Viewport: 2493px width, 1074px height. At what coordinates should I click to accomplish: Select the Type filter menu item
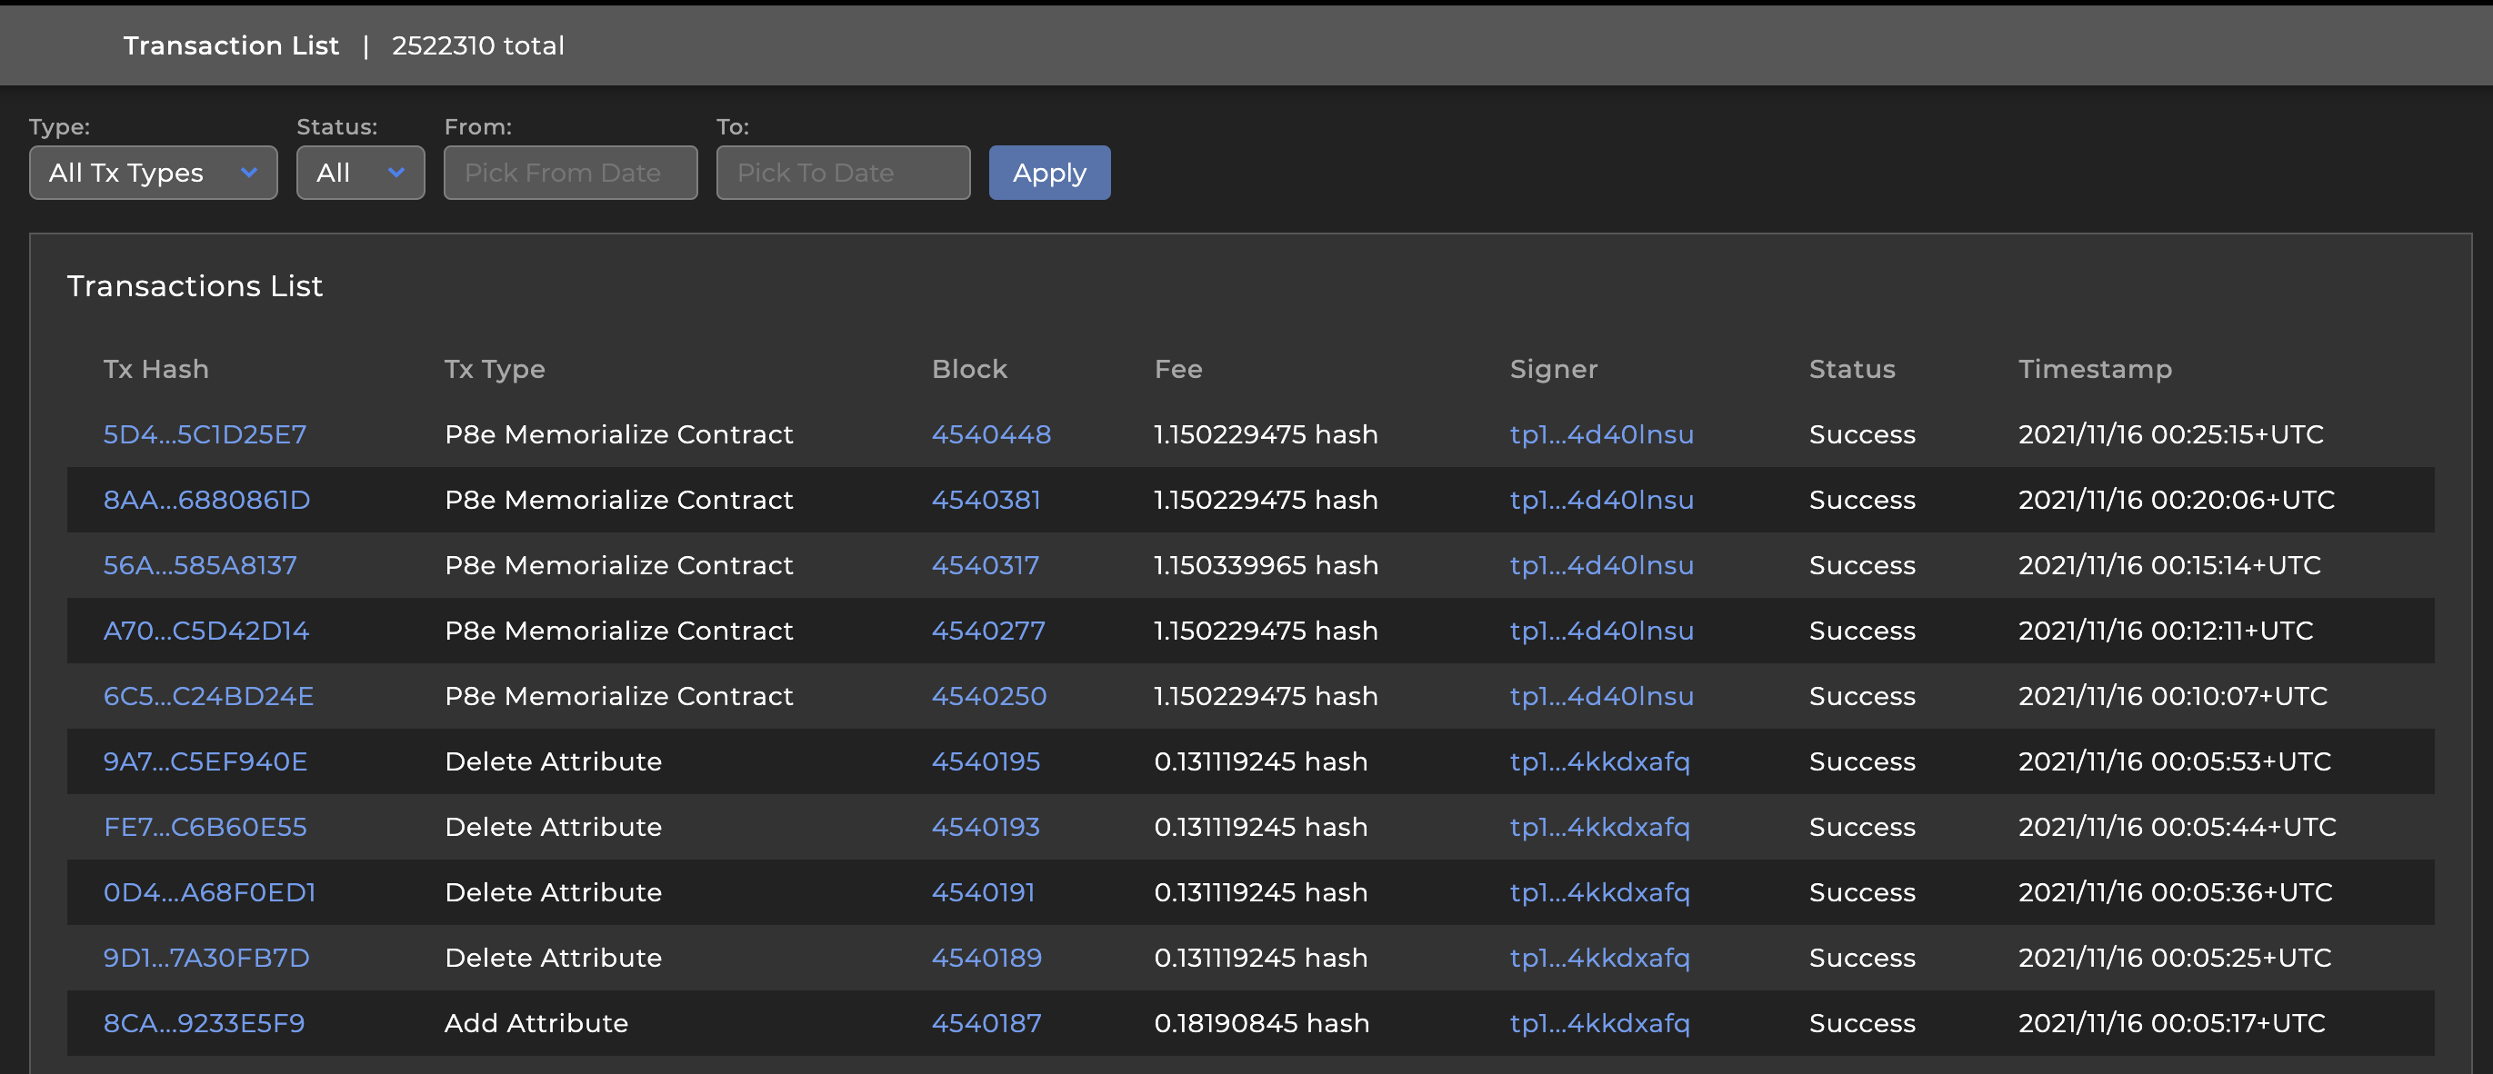[153, 174]
